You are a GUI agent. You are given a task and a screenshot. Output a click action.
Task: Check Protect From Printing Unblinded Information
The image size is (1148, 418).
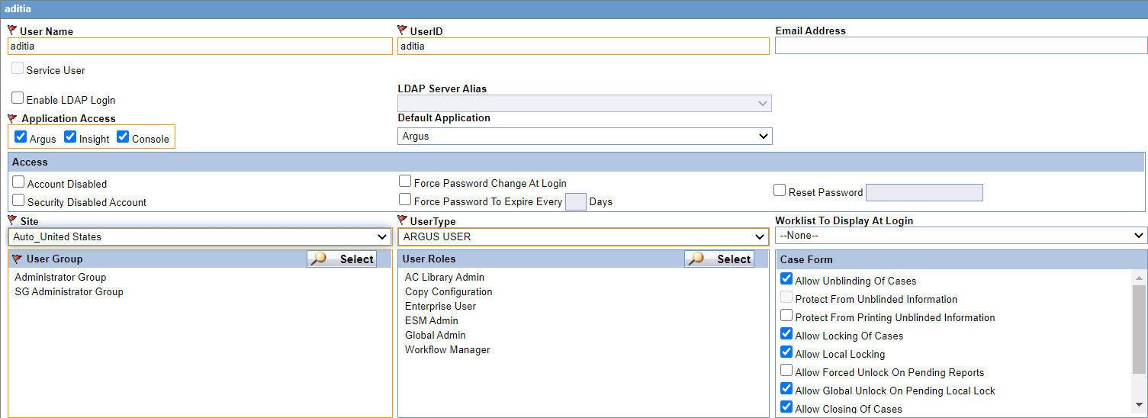pyautogui.click(x=786, y=316)
